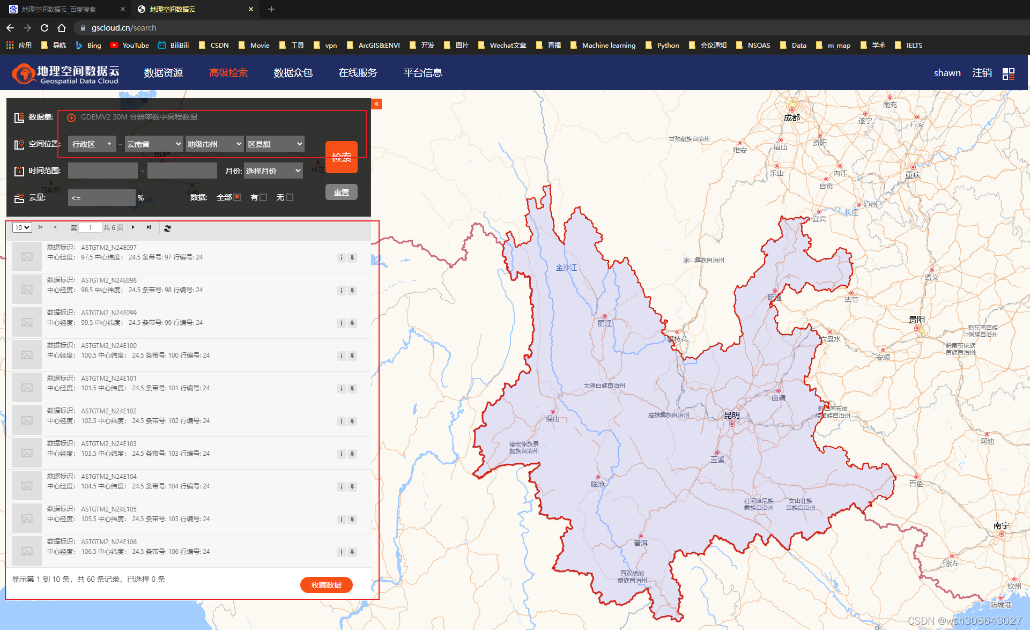Viewport: 1030px width, 630px height.
Task: Click the refresh results icon
Action: pyautogui.click(x=167, y=228)
